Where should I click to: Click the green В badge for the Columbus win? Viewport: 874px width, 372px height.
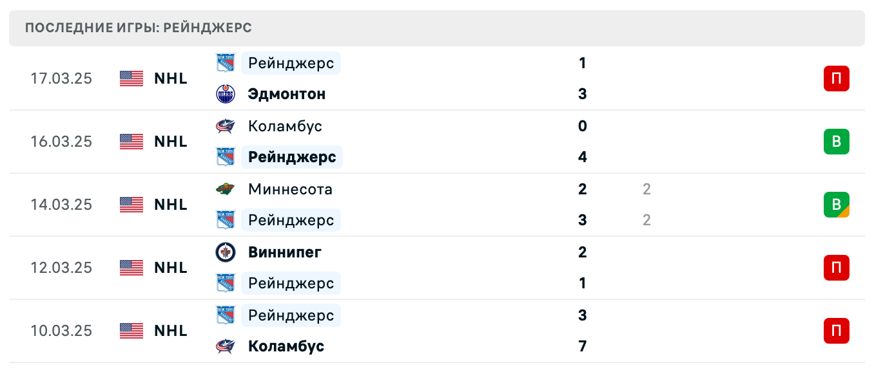click(x=836, y=142)
